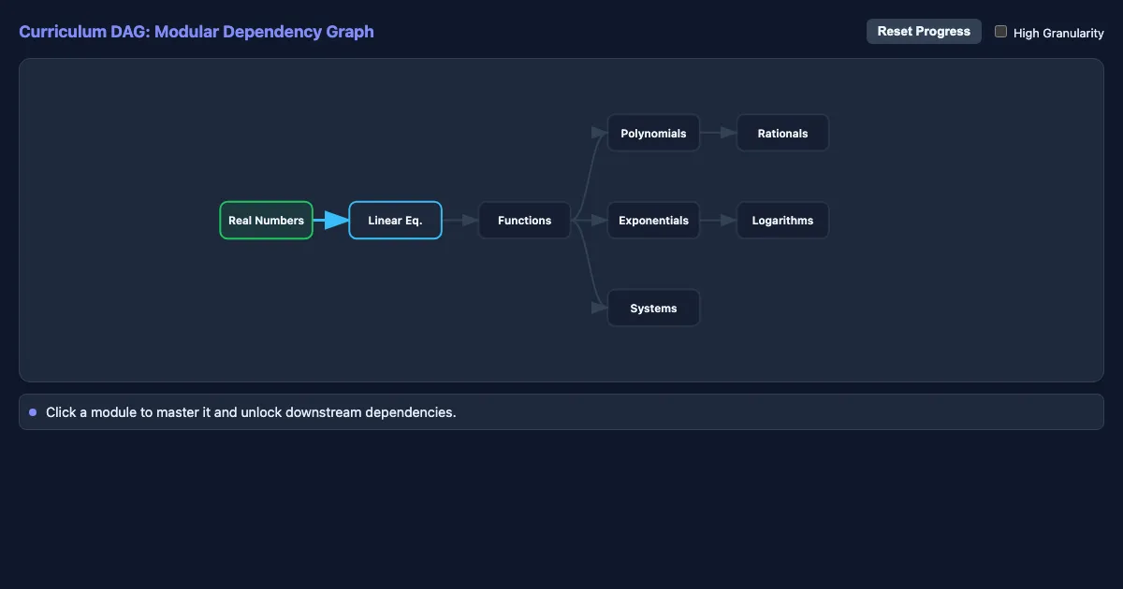The width and height of the screenshot is (1123, 589).
Task: Select the Real Numbers module node
Action: tap(266, 221)
